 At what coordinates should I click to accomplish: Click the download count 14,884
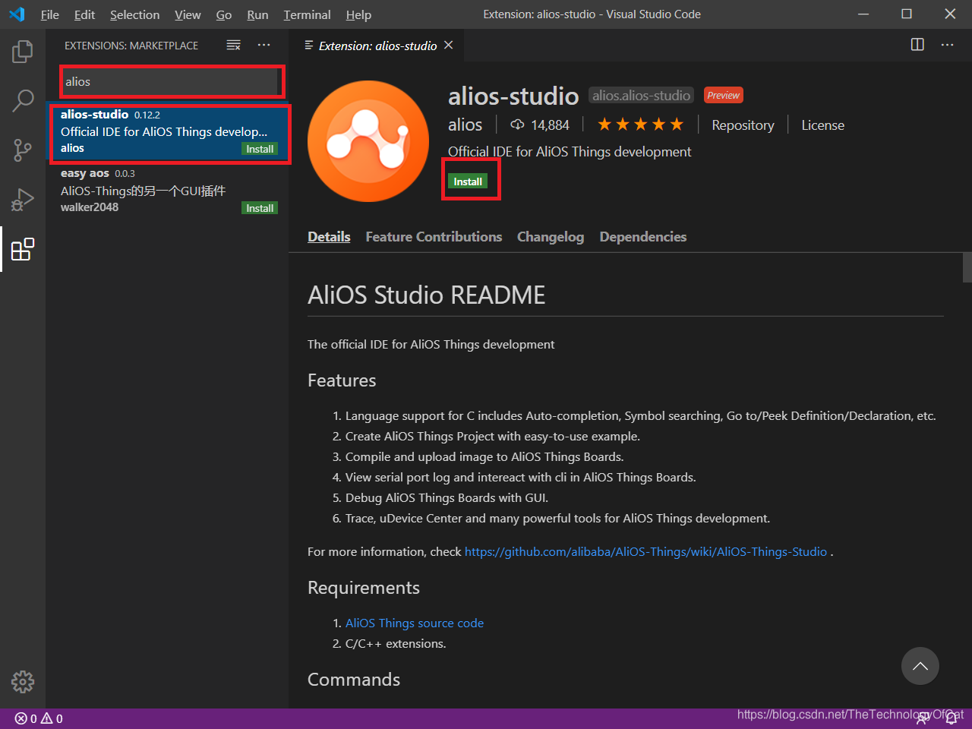click(x=540, y=125)
